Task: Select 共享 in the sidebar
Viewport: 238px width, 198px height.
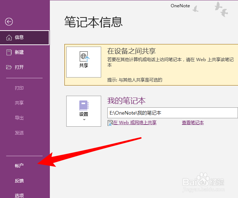Action: 19,103
